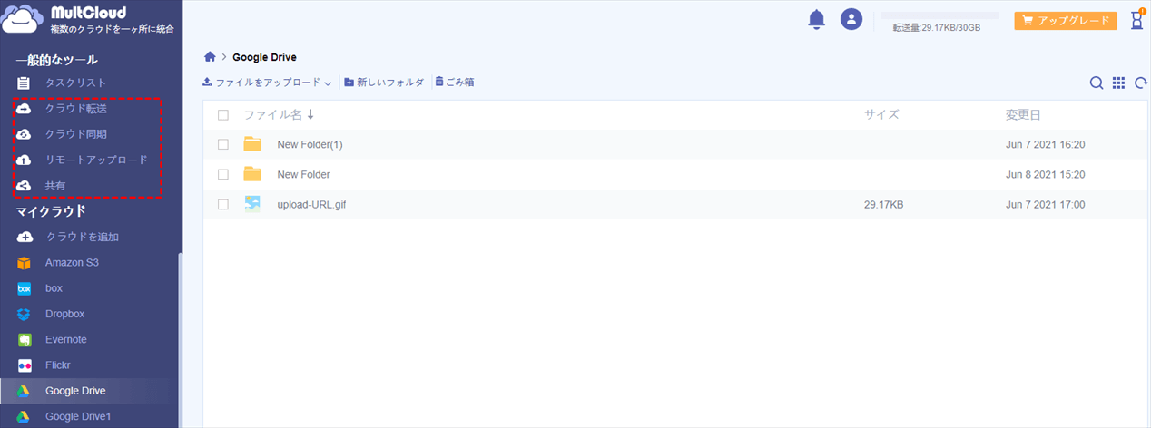1151x428 pixels.
Task: Click the Jun 7 2021 17:00 date
Action: (1046, 205)
